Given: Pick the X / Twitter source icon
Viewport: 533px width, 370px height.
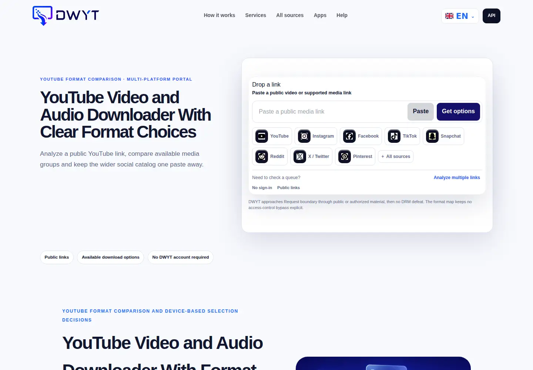Looking at the screenshot, I should [x=300, y=157].
